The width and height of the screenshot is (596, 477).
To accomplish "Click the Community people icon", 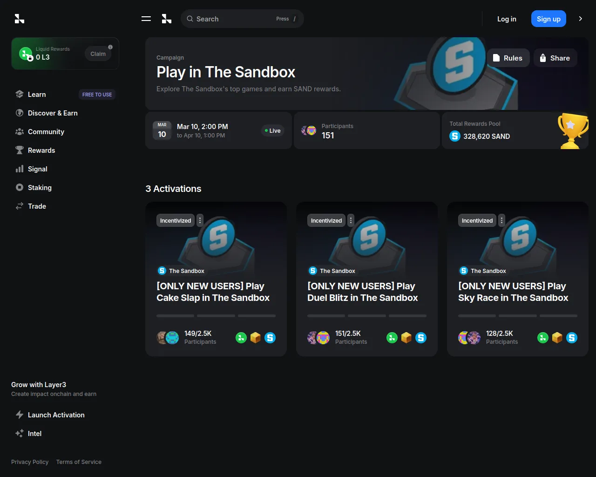I will 20,131.
